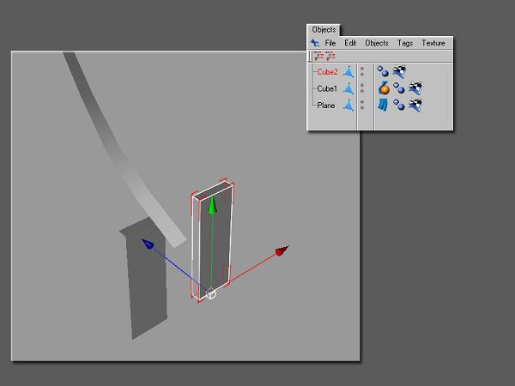Click the checkered UVW tag on Cube1
This screenshot has width=515, height=386.
(x=415, y=88)
